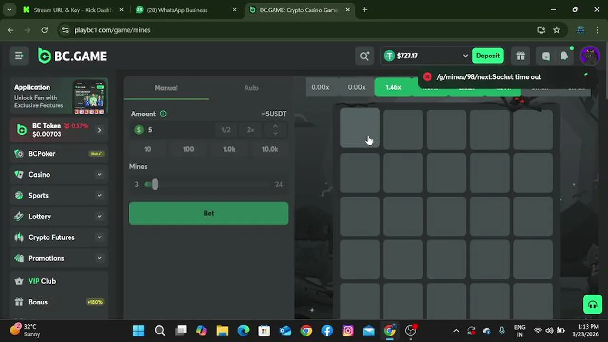Click the BC.GAME logo
Viewport: 608px width, 342px height.
tap(72, 56)
